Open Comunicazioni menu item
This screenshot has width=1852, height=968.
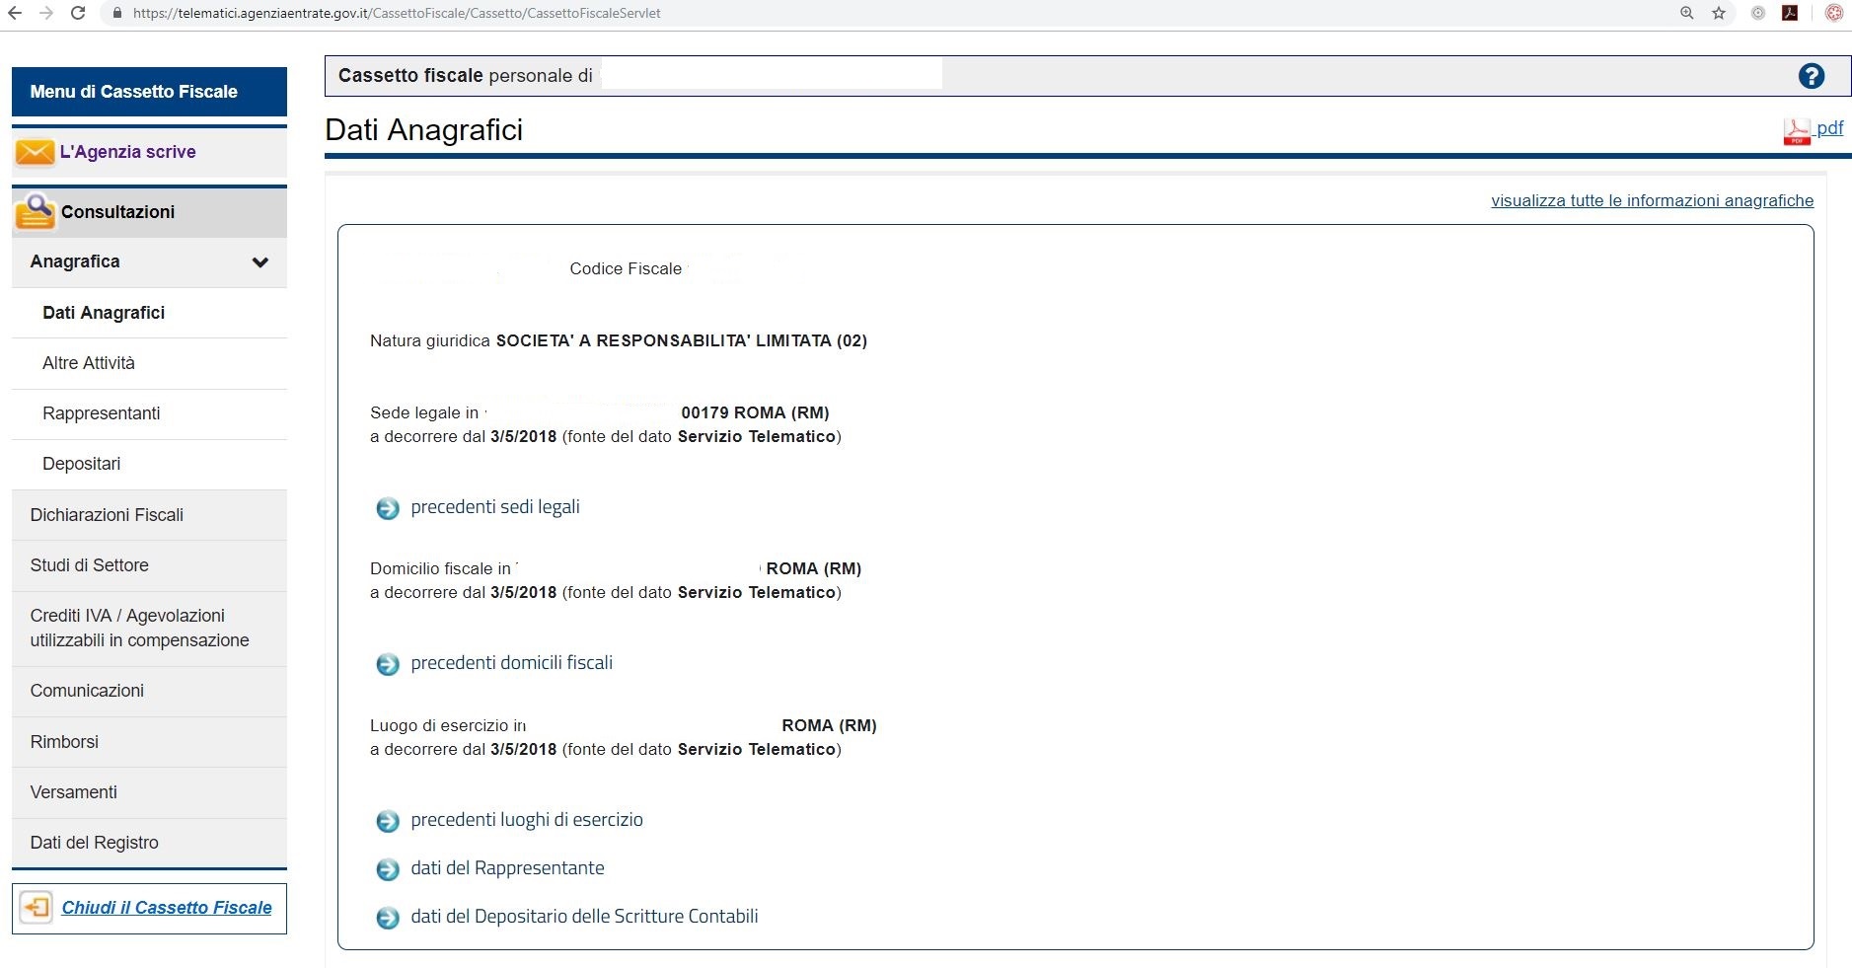pyautogui.click(x=149, y=691)
